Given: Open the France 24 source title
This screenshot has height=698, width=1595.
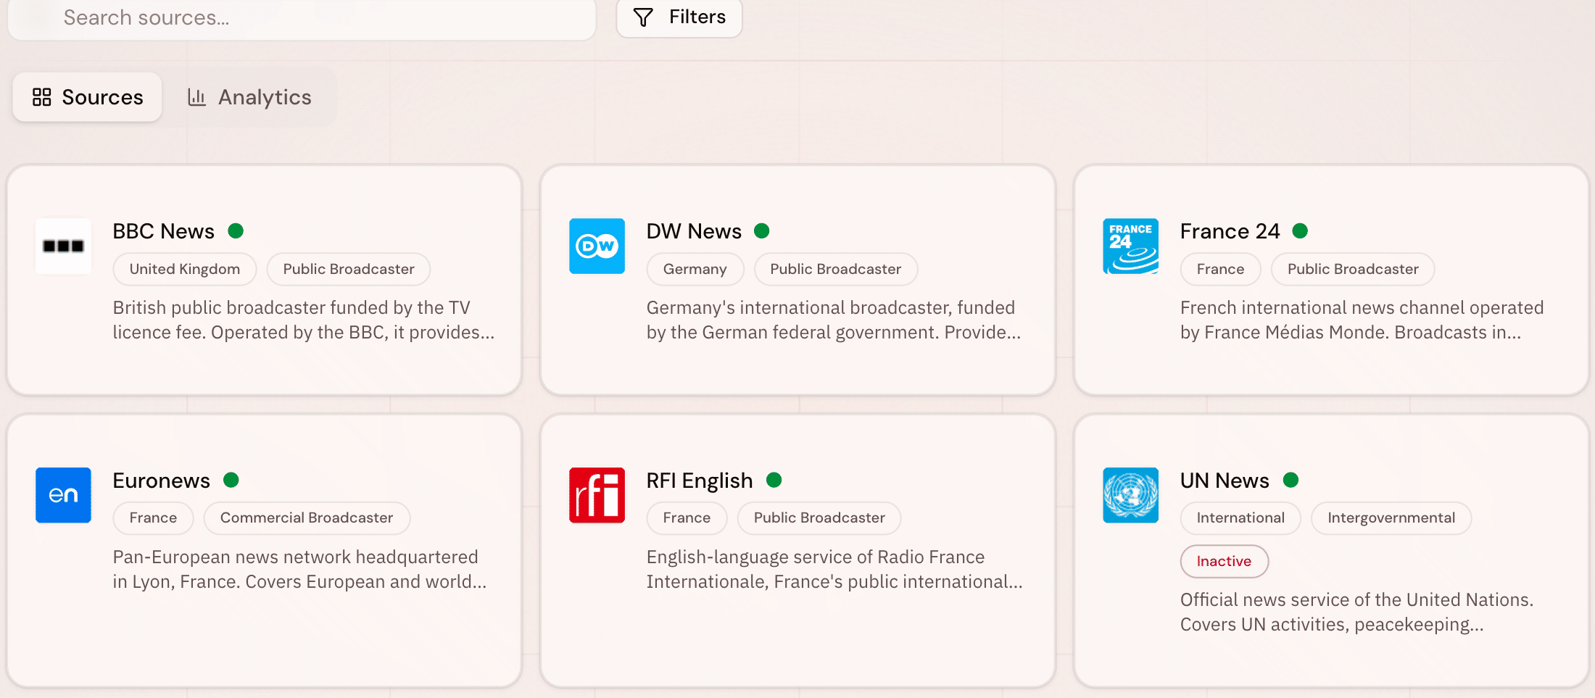Looking at the screenshot, I should 1230,231.
